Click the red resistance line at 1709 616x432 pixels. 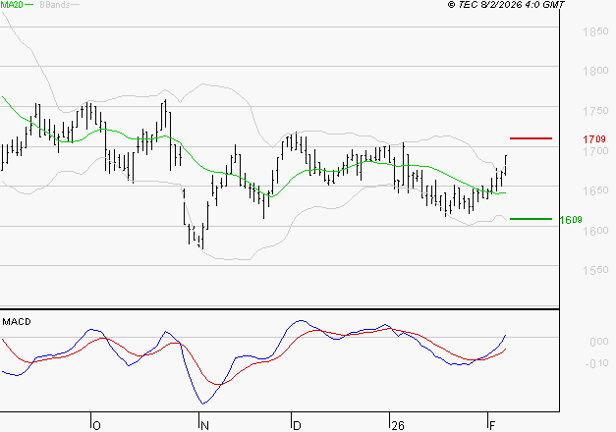pyautogui.click(x=531, y=138)
